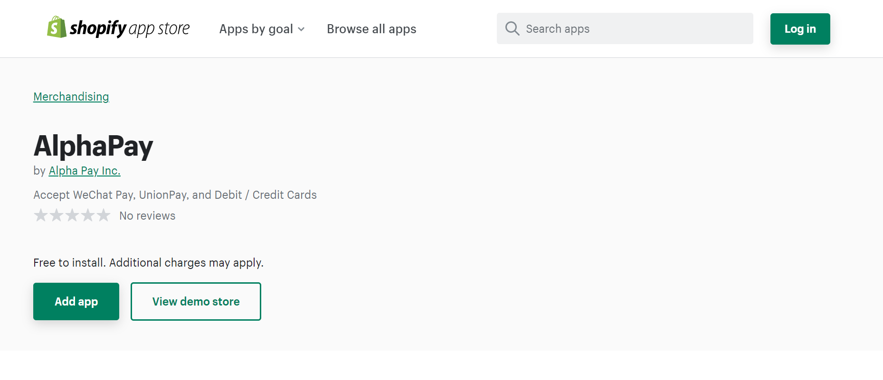
Task: Select the third rating star
Action: coord(72,215)
